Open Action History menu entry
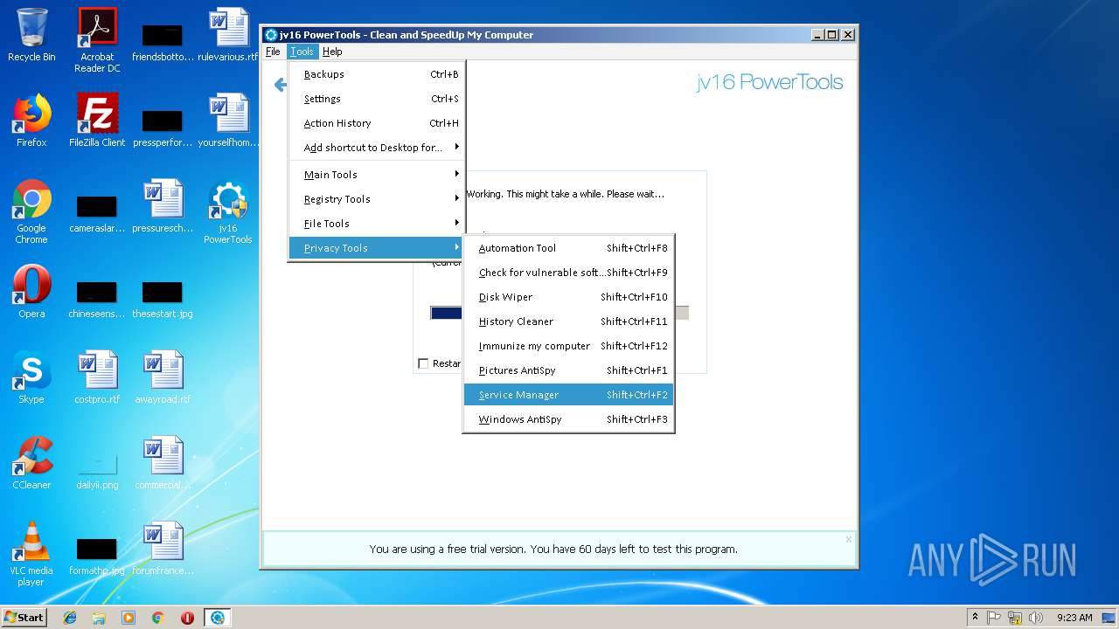1119x629 pixels. [378, 123]
